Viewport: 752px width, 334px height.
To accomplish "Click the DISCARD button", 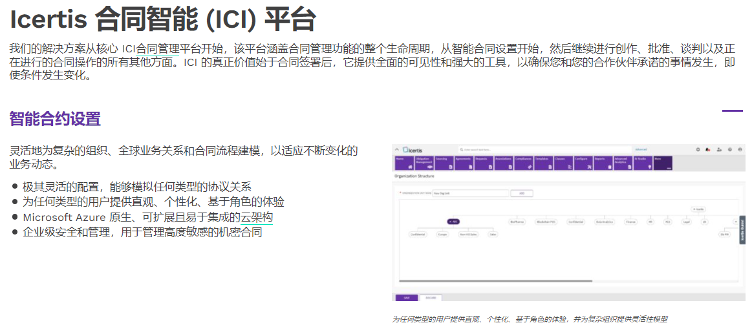I will coord(431,298).
